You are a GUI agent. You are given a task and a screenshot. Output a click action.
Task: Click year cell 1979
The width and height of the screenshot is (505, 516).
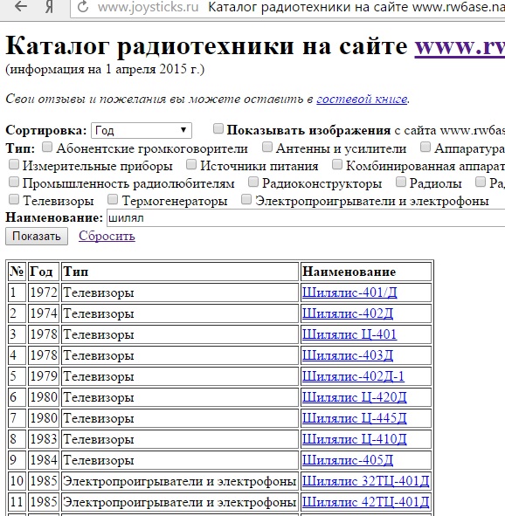point(44,376)
